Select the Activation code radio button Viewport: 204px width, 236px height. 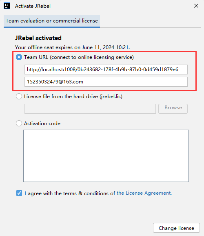[x=19, y=124]
